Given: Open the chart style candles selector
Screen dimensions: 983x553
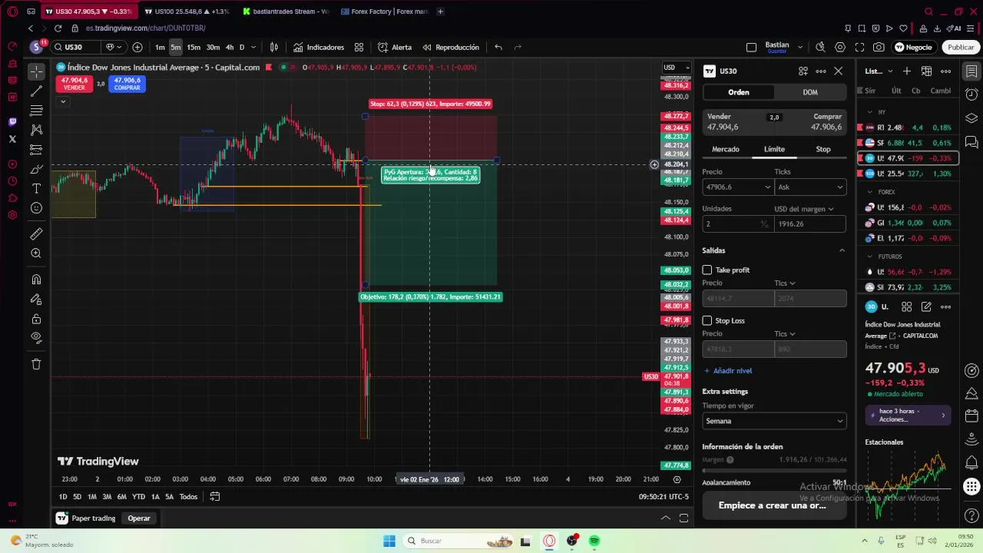Looking at the screenshot, I should click(x=274, y=48).
